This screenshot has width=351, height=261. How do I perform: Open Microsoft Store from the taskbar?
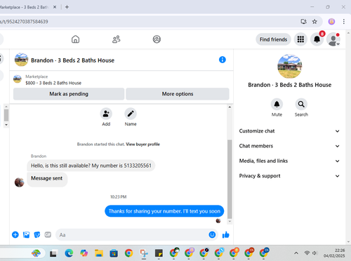(x=114, y=253)
